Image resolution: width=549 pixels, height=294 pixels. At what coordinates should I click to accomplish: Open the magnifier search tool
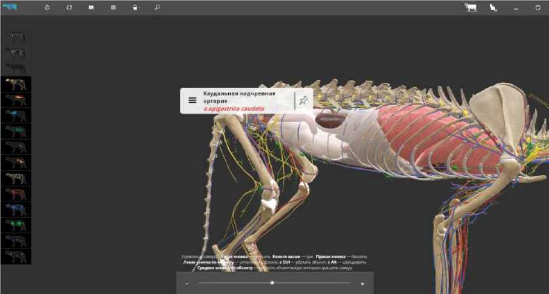point(157,8)
